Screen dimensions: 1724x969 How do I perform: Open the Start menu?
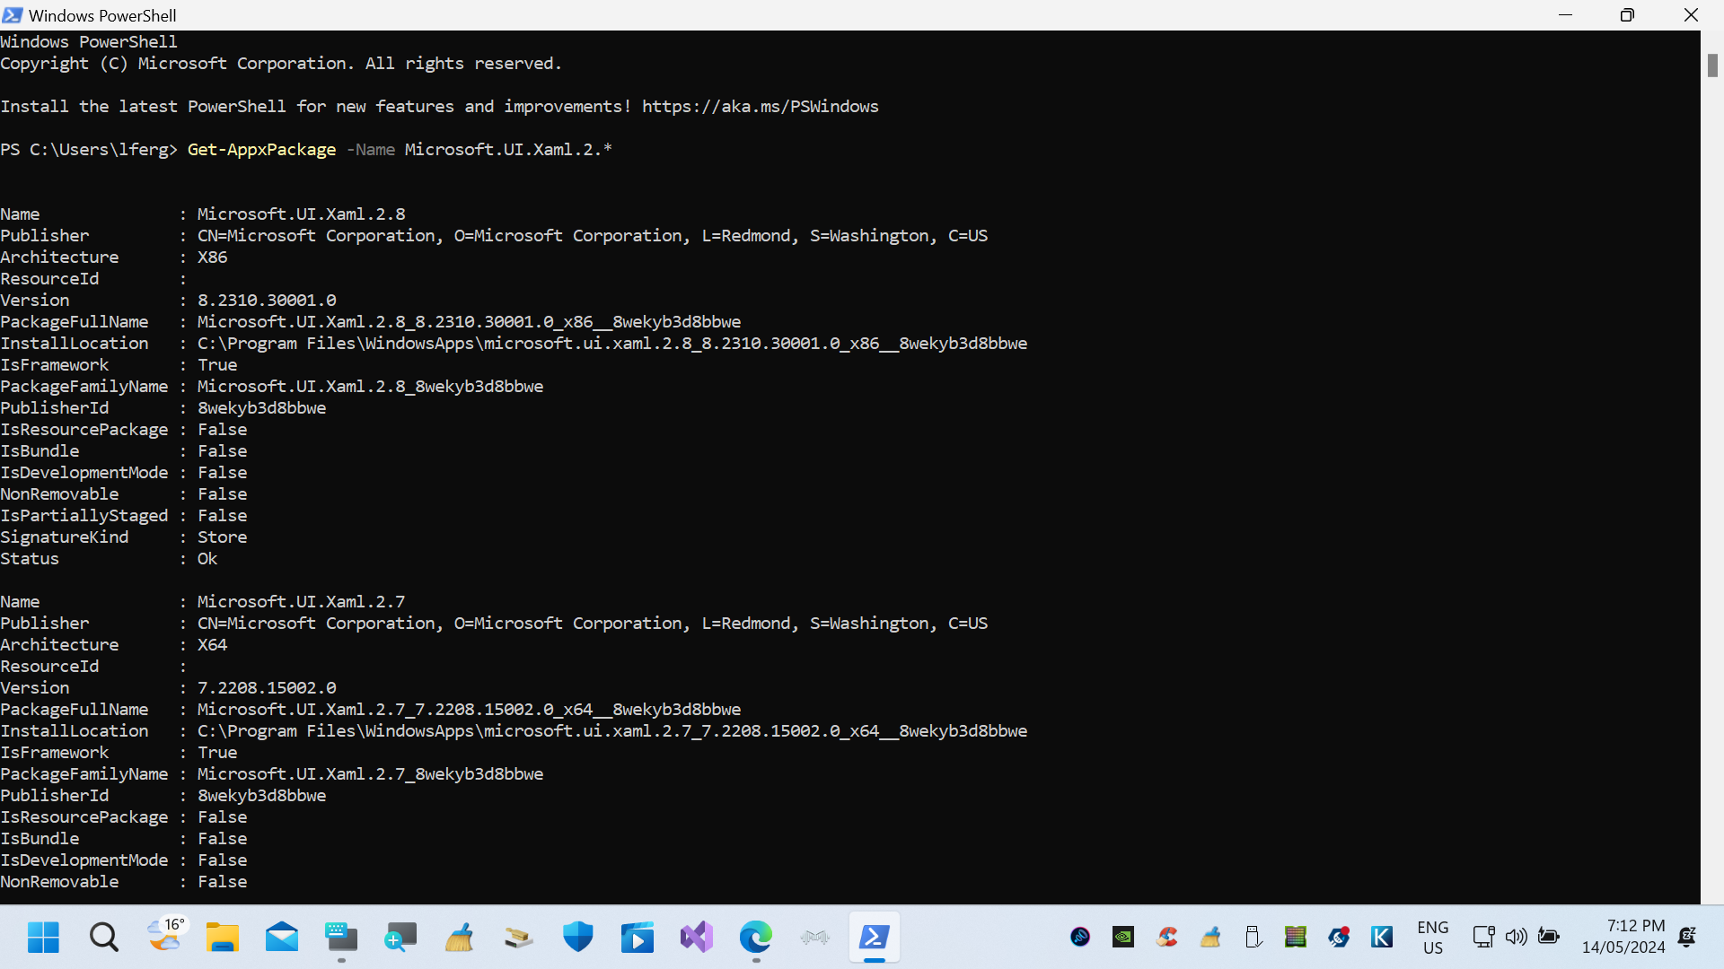pyautogui.click(x=42, y=937)
